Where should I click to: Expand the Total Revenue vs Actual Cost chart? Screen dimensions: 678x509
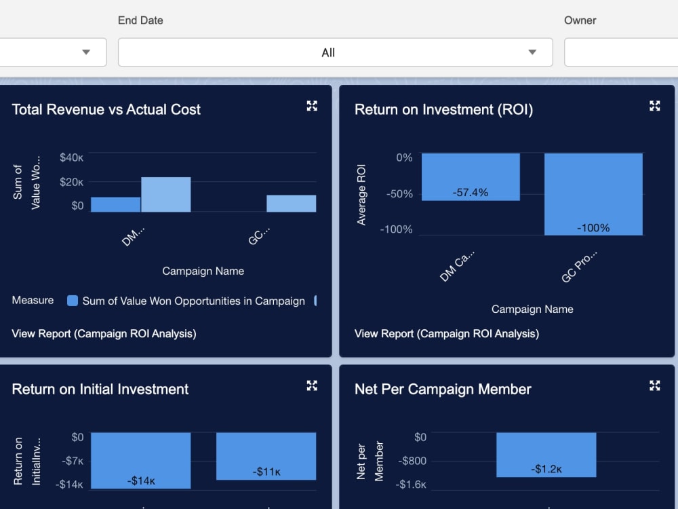(312, 106)
